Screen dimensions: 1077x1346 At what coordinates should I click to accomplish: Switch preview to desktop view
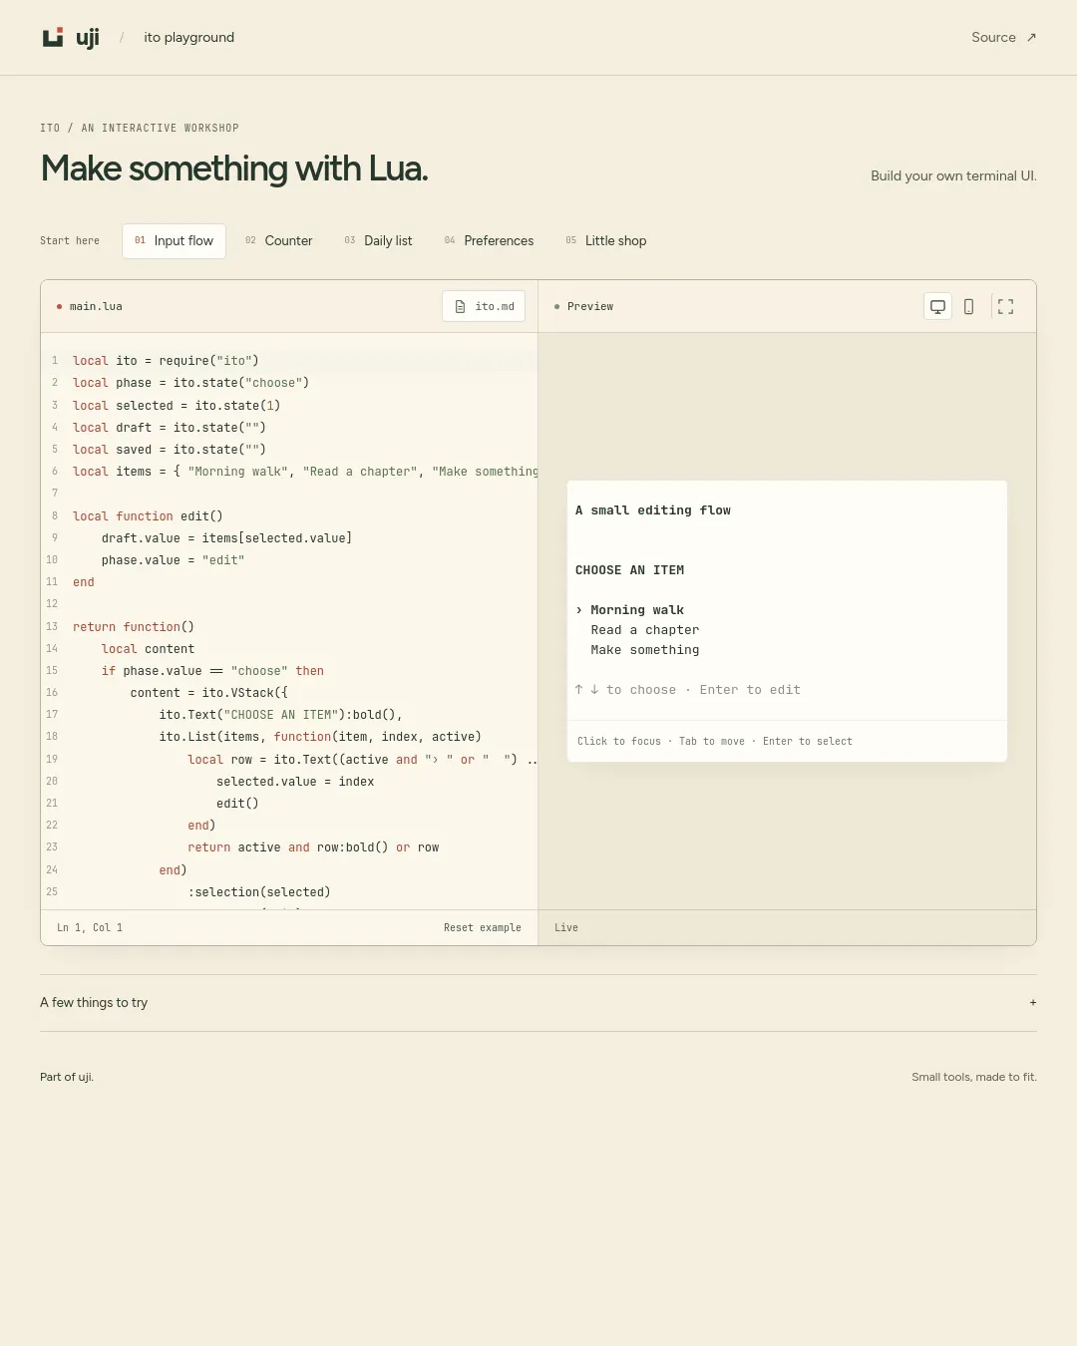coord(937,307)
